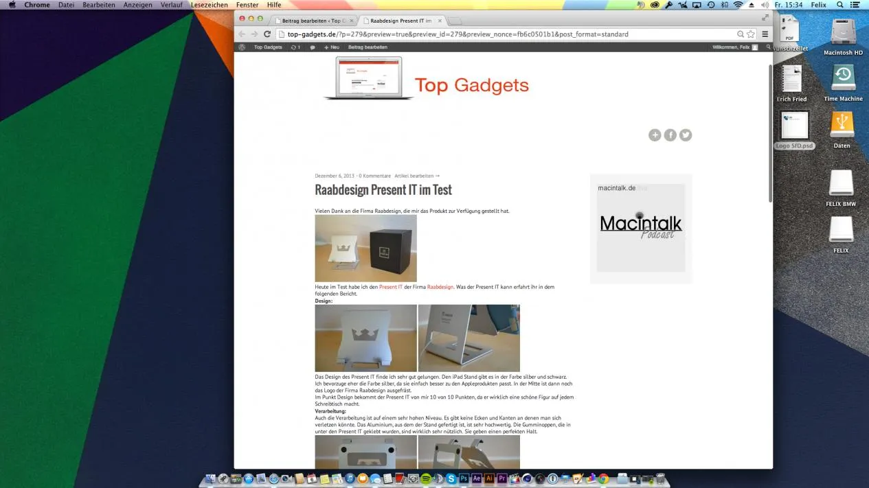Click the round Twitter icon

coord(686,135)
